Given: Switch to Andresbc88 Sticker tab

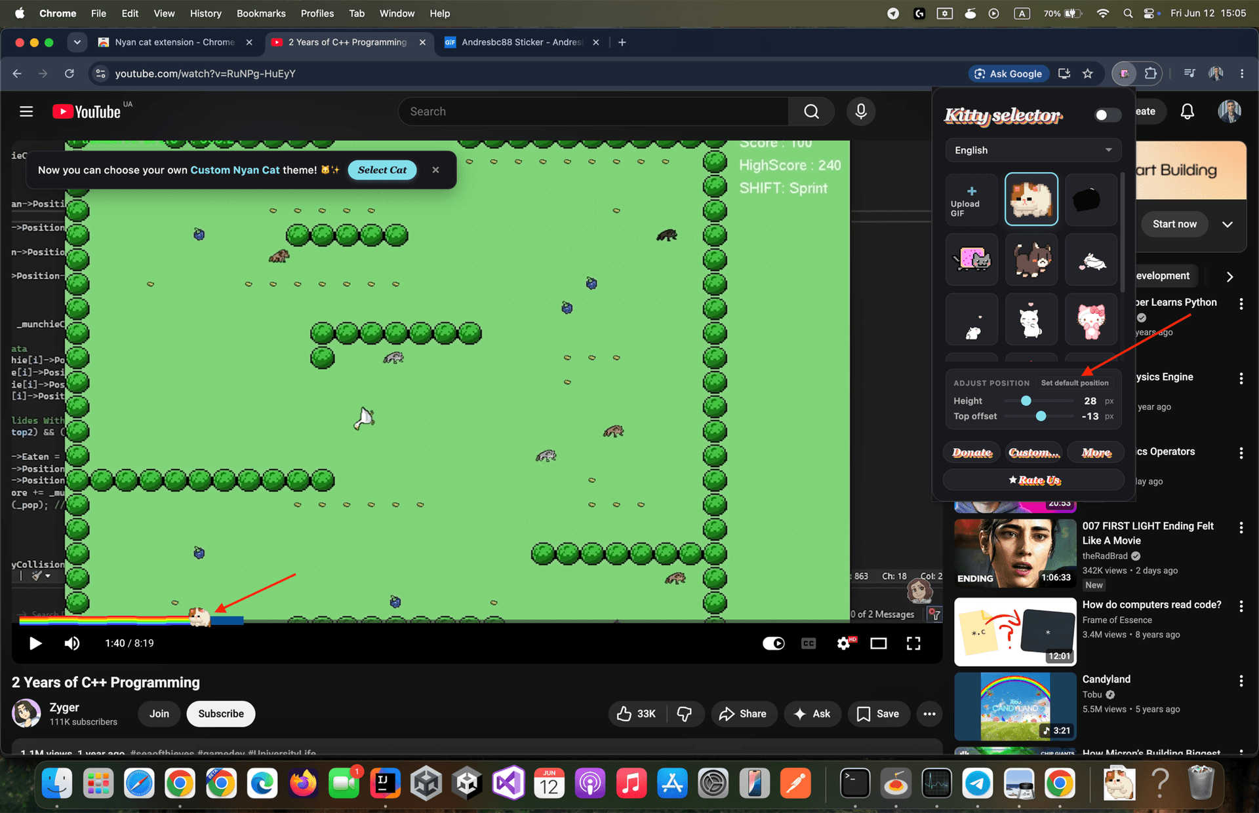Looking at the screenshot, I should tap(522, 42).
